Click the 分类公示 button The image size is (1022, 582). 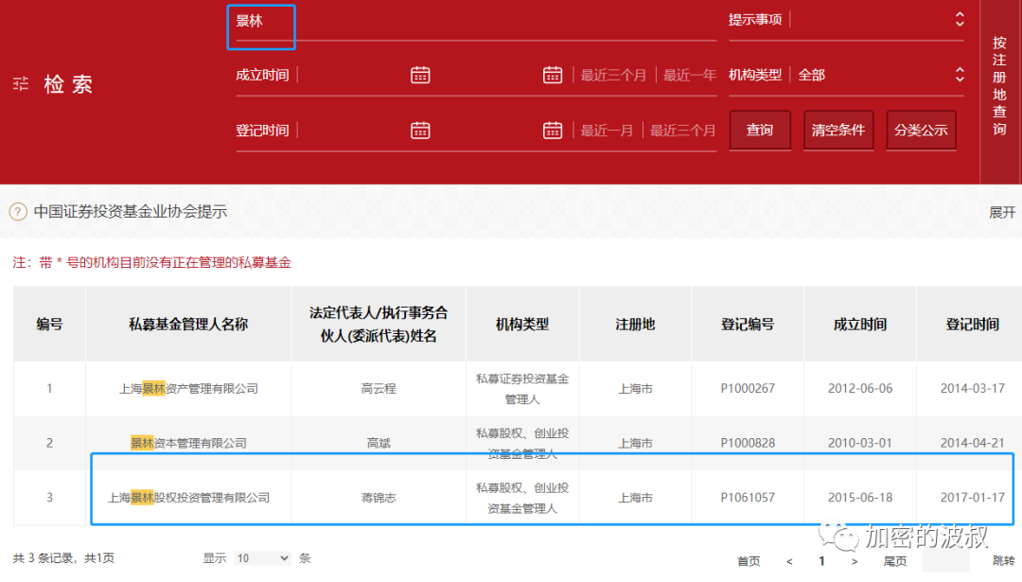pos(921,130)
